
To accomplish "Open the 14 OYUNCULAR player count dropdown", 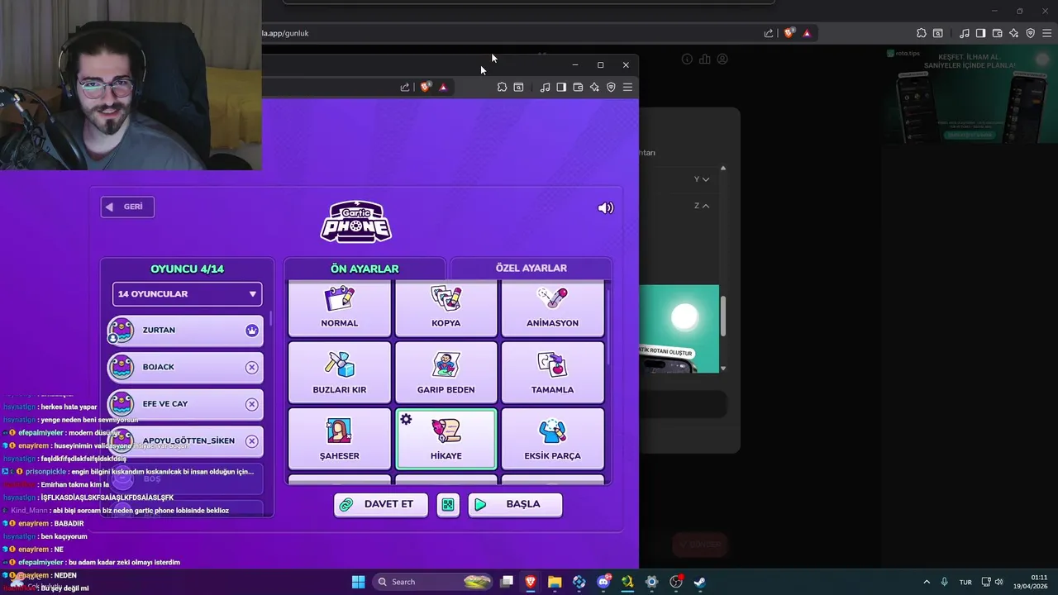I will pos(188,294).
